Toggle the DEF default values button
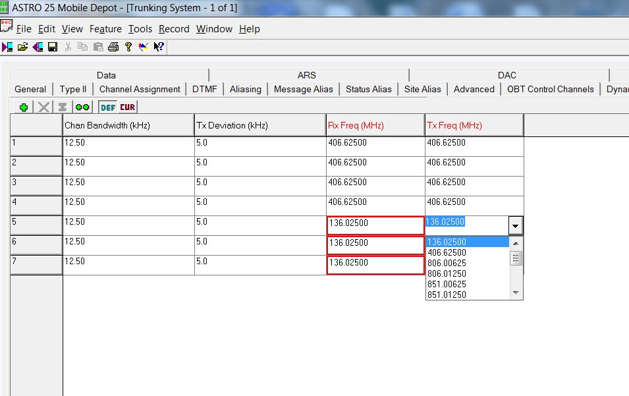 107,107
